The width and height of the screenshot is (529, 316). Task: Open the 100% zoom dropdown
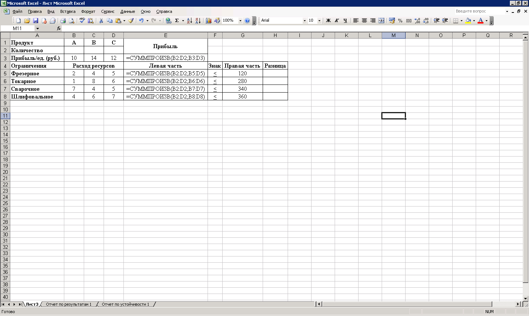(240, 21)
